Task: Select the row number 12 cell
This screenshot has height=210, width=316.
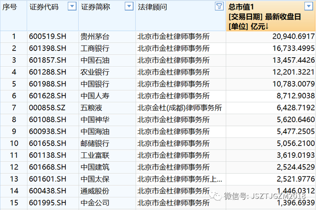Action: coord(14,167)
